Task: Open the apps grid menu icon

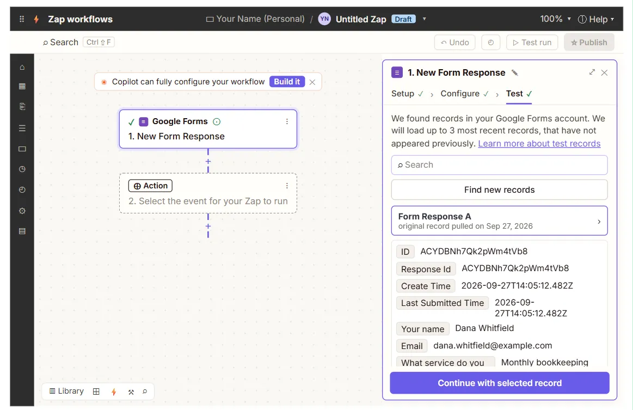Action: (22, 19)
